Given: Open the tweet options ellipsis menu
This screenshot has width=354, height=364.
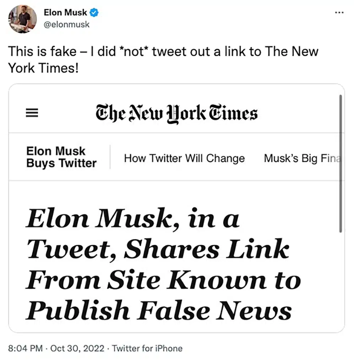Looking at the screenshot, I should point(339,12).
